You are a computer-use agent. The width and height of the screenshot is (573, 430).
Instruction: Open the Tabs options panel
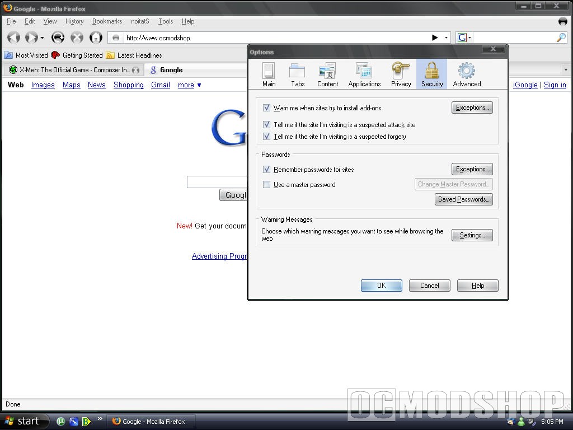coord(298,74)
